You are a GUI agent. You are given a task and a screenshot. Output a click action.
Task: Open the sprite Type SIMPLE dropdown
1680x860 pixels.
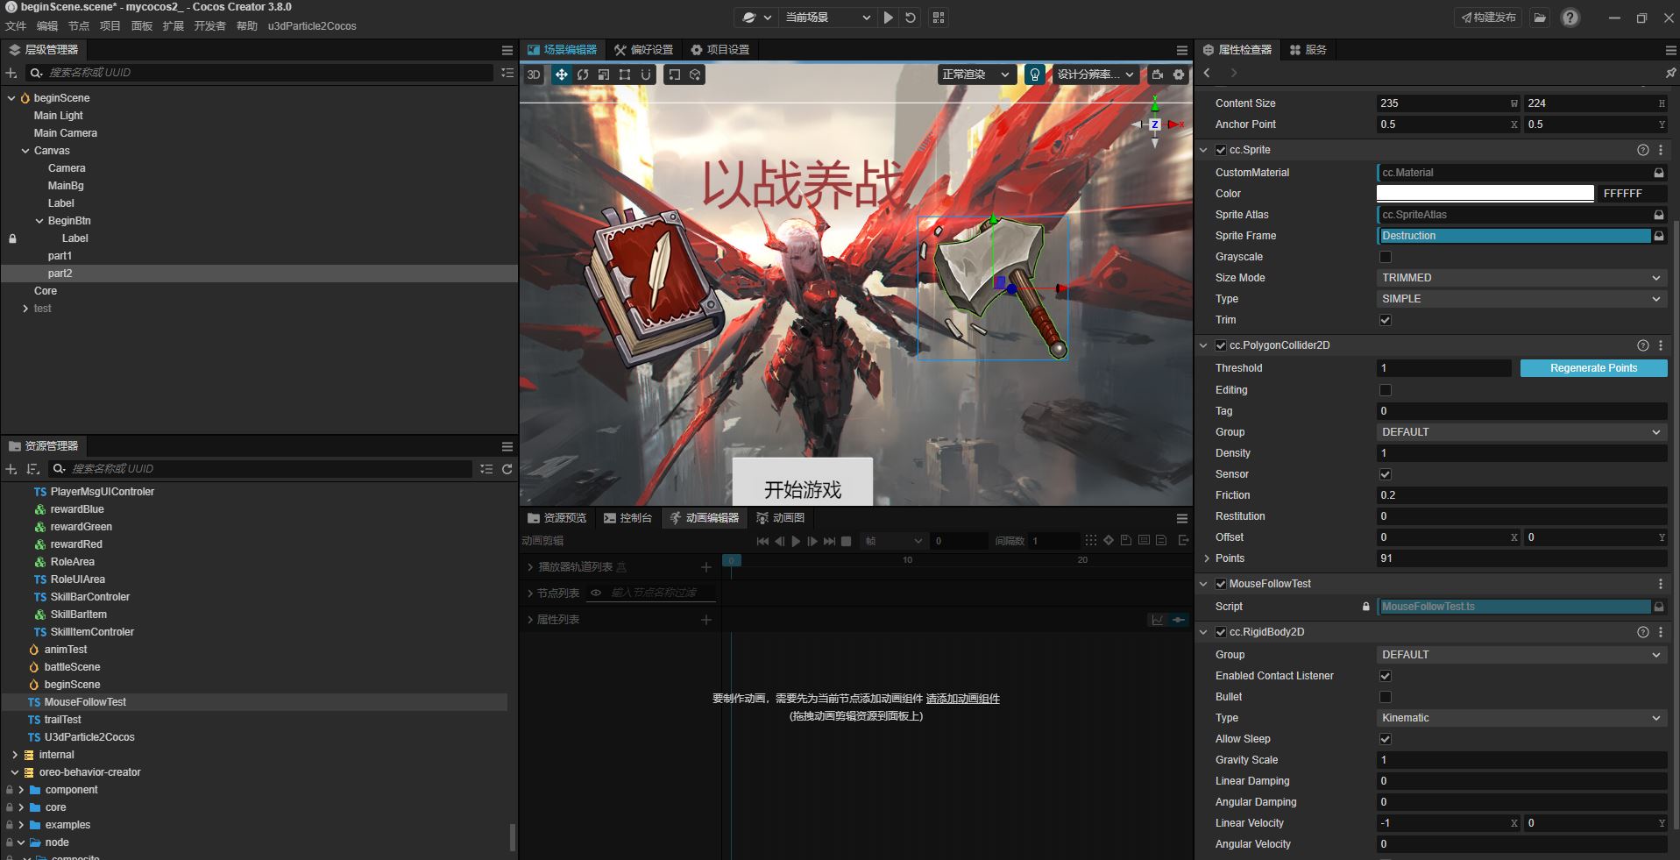pyautogui.click(x=1521, y=299)
